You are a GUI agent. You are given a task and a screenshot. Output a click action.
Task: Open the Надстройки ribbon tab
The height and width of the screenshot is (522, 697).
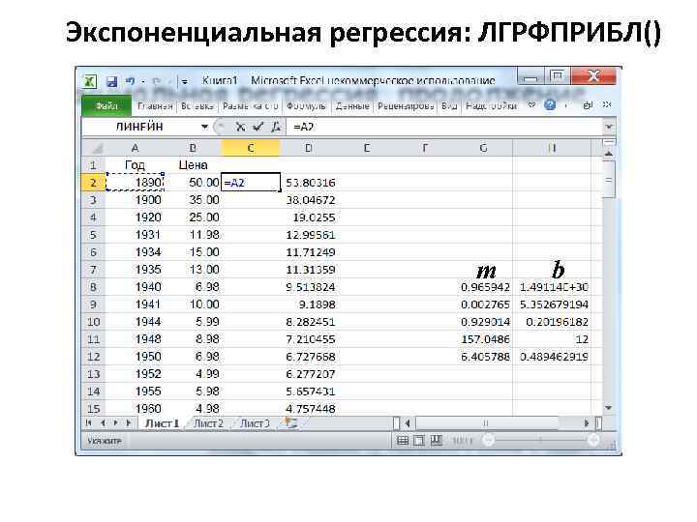[x=491, y=106]
